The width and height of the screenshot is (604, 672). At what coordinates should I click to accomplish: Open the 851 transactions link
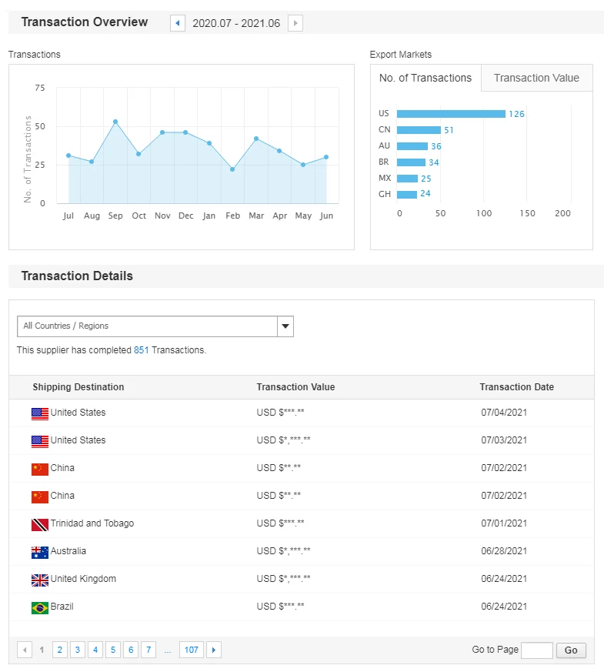(141, 350)
